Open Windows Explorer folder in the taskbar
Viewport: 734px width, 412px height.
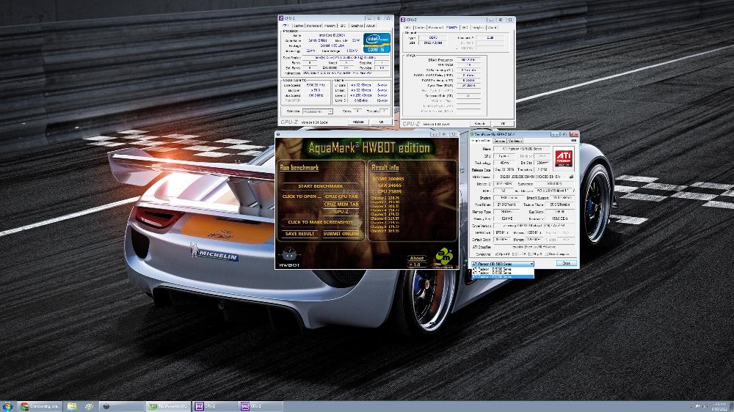72,406
